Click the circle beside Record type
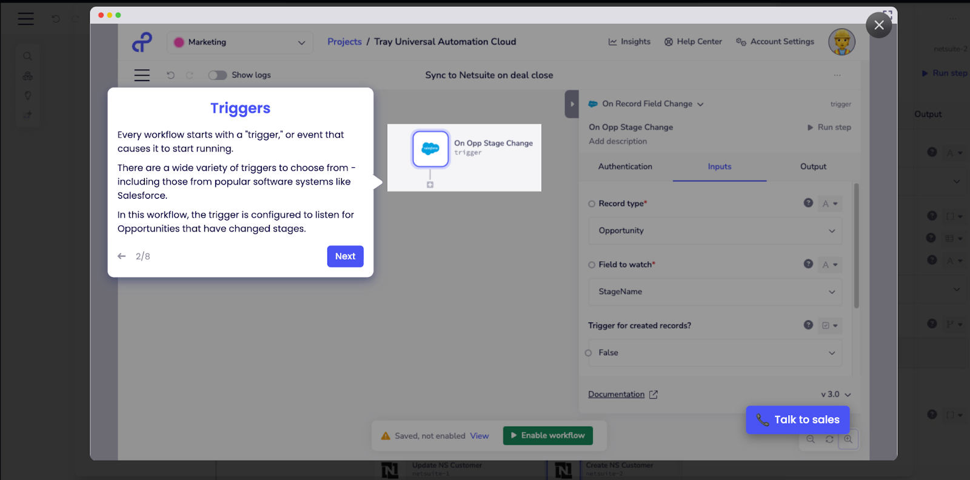The image size is (970, 480). (592, 204)
